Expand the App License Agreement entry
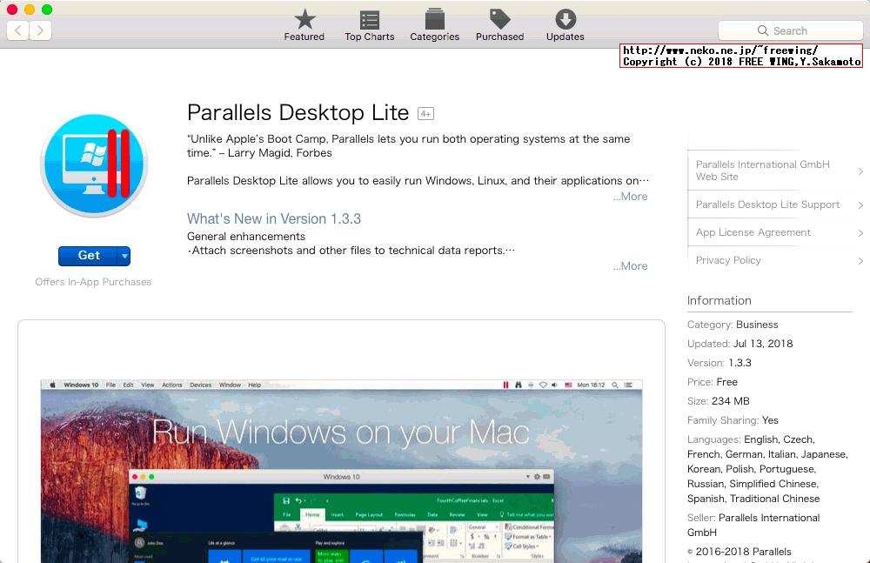 click(860, 232)
